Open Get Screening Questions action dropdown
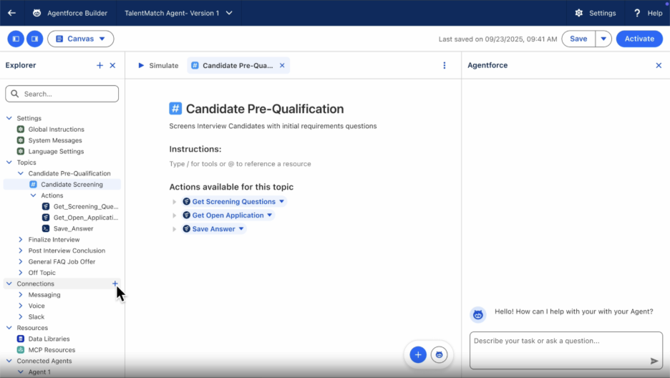Image resolution: width=670 pixels, height=378 pixels. [x=281, y=202]
